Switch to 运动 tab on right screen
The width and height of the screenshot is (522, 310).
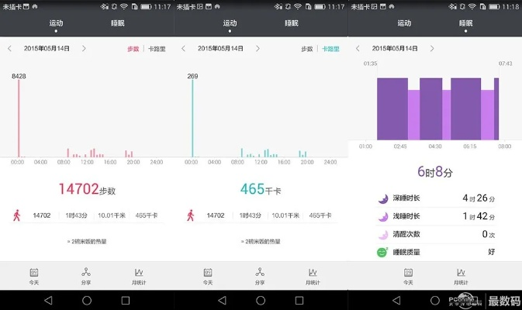click(x=404, y=24)
